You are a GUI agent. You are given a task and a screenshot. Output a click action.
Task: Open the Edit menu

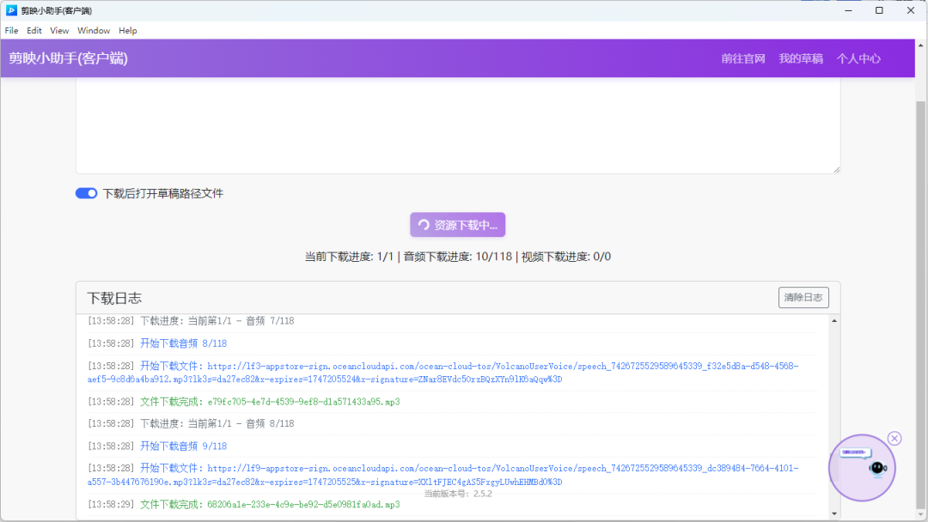(x=34, y=31)
